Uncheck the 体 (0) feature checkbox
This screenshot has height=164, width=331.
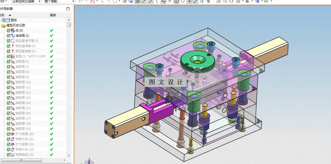coord(9,30)
